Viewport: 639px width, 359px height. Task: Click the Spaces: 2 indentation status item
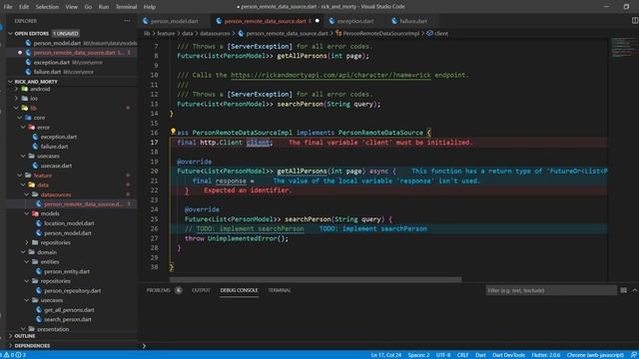pyautogui.click(x=418, y=355)
